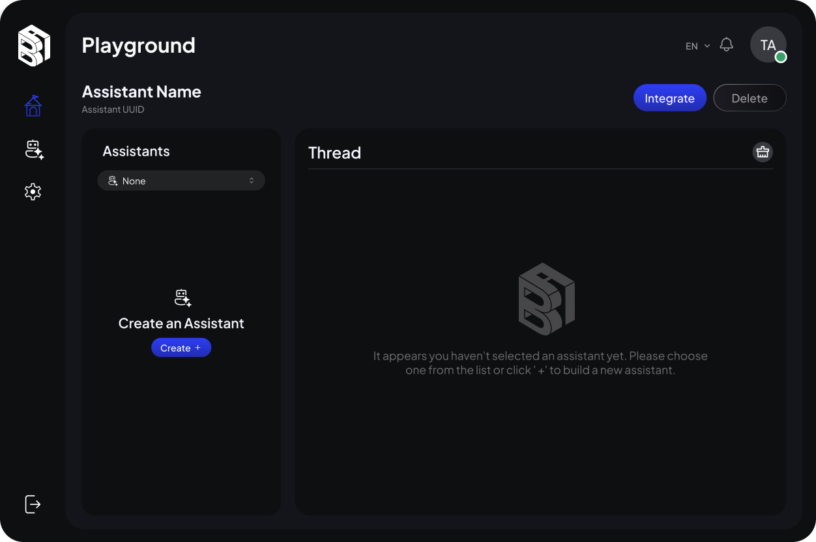
Task: Click the Assistant Name heading
Action: click(141, 92)
